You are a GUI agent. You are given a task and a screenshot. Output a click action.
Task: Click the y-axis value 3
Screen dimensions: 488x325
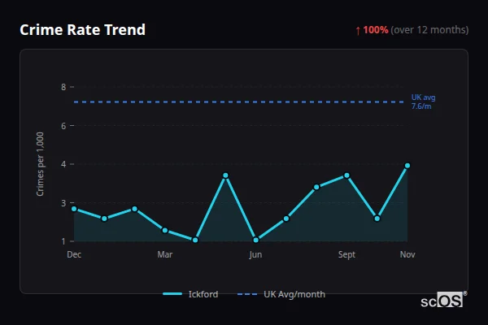[x=63, y=203]
